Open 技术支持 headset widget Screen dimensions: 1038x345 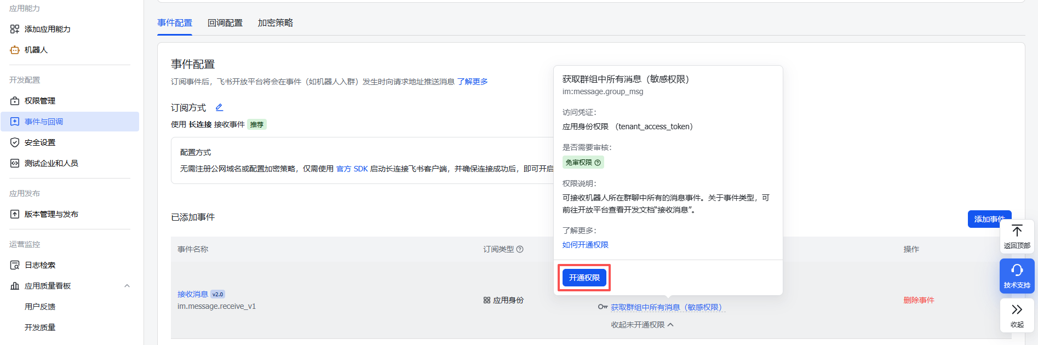[1017, 275]
